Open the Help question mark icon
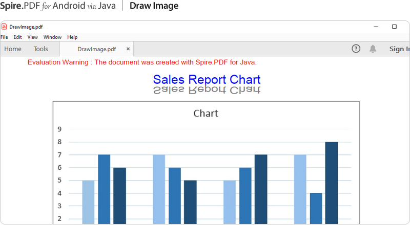 356,49
